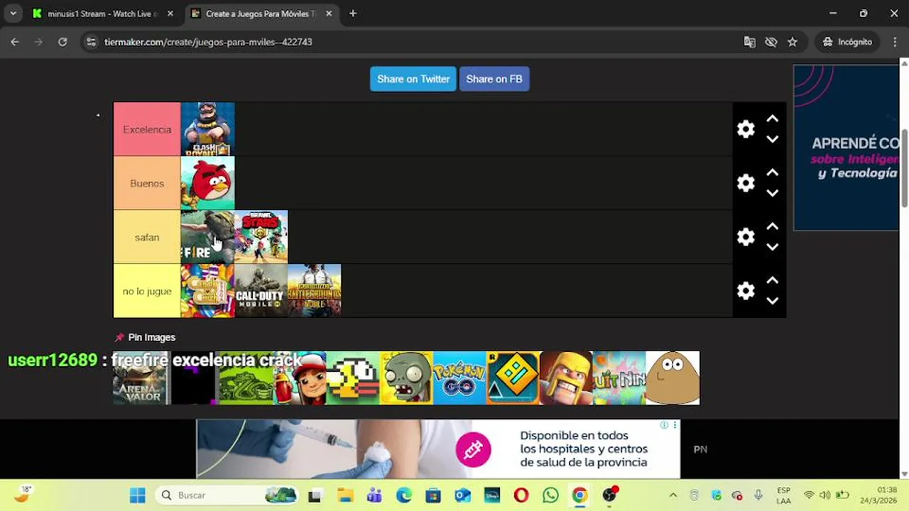Open File Explorer from taskbar

(345, 495)
